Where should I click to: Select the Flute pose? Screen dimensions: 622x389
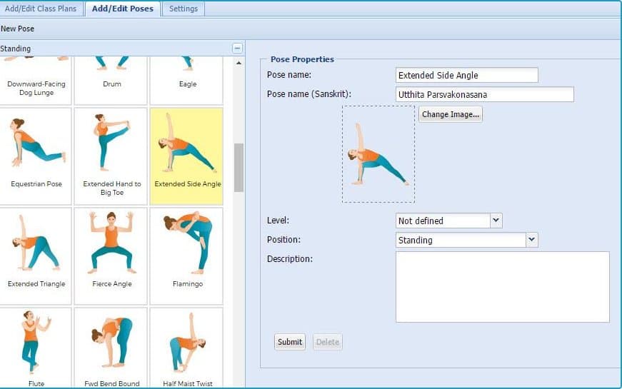pos(35,348)
